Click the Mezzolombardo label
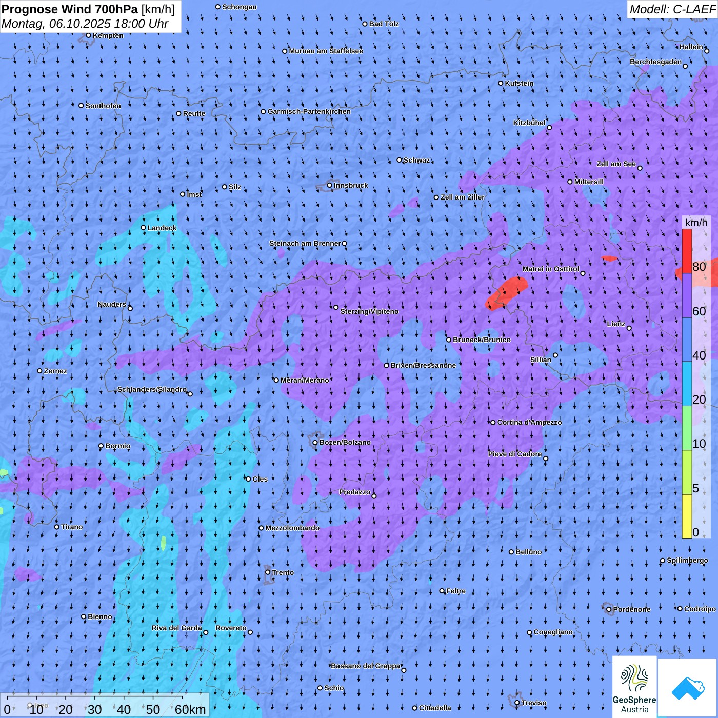Viewport: 718px width, 718px height. (292, 528)
